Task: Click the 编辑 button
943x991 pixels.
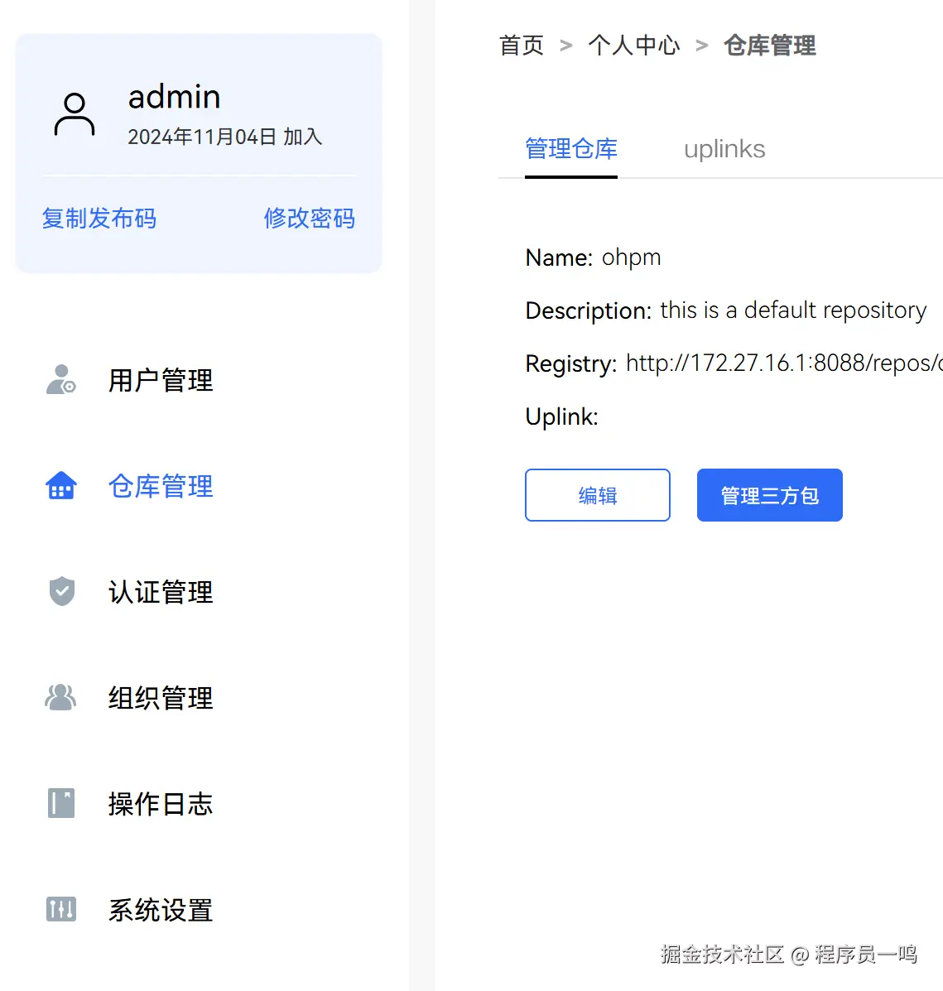Action: [x=597, y=495]
